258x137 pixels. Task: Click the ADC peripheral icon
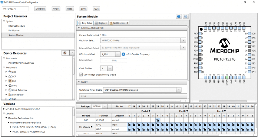pyautogui.click(x=10, y=72)
